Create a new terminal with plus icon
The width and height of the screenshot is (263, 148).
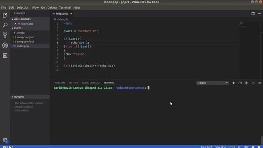pos(233,83)
